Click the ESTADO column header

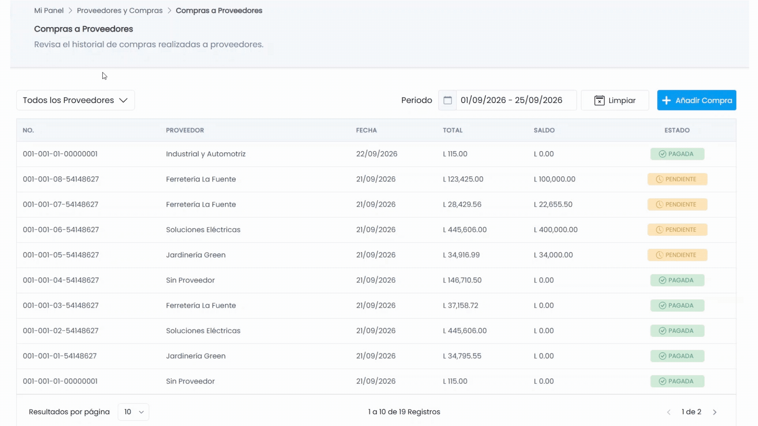pos(677,130)
